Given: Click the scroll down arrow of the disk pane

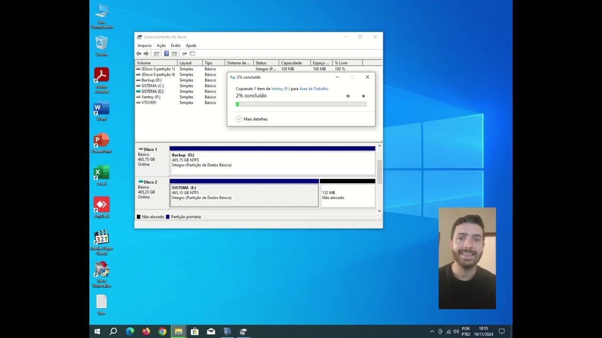Looking at the screenshot, I should tap(380, 211).
